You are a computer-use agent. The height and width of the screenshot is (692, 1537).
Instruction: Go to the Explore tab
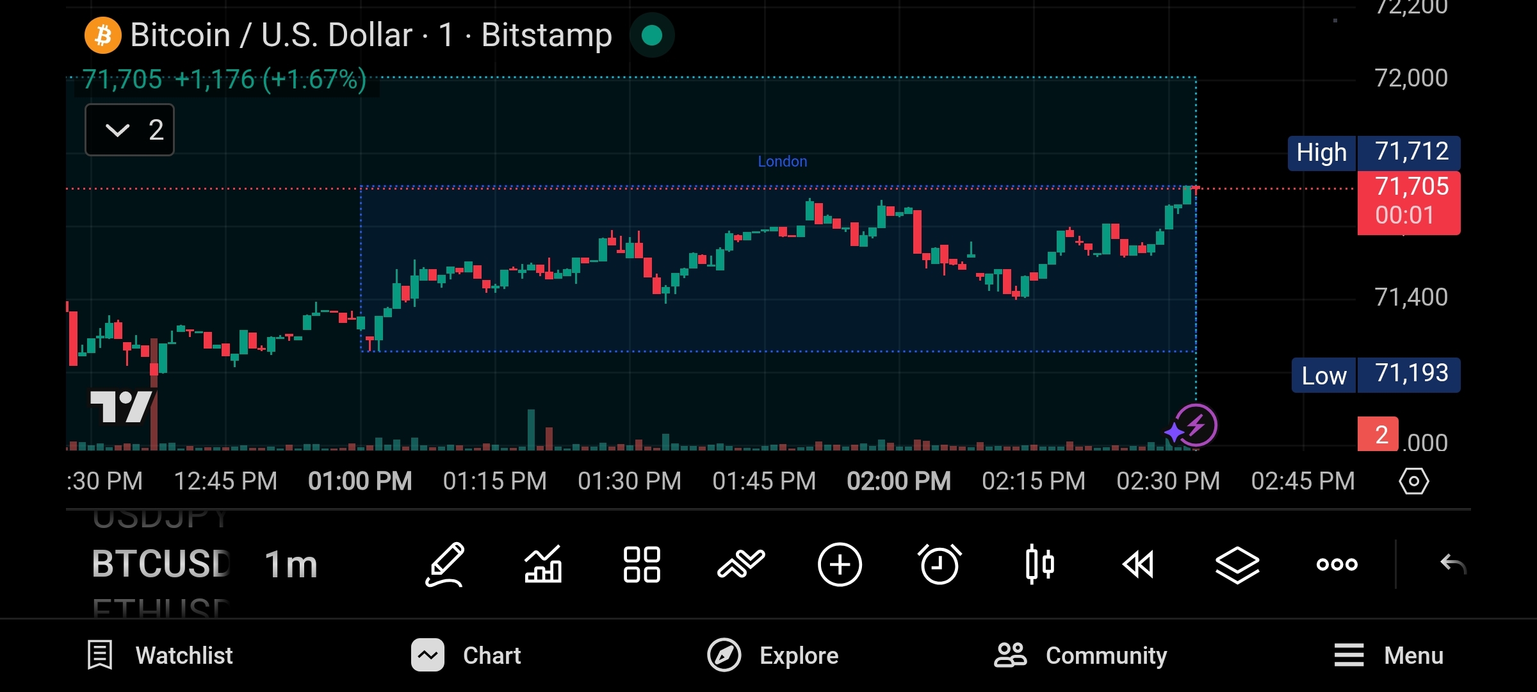pyautogui.click(x=773, y=655)
